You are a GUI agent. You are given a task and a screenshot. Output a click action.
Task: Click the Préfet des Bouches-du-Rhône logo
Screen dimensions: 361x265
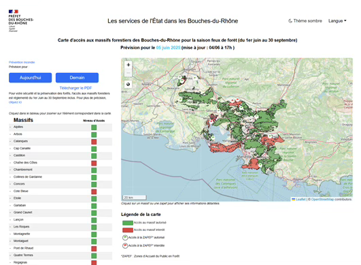point(20,20)
